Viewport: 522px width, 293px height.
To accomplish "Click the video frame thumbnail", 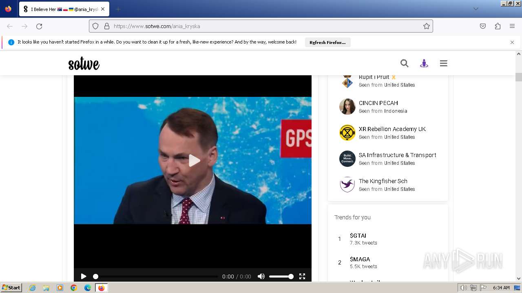I will (192, 160).
